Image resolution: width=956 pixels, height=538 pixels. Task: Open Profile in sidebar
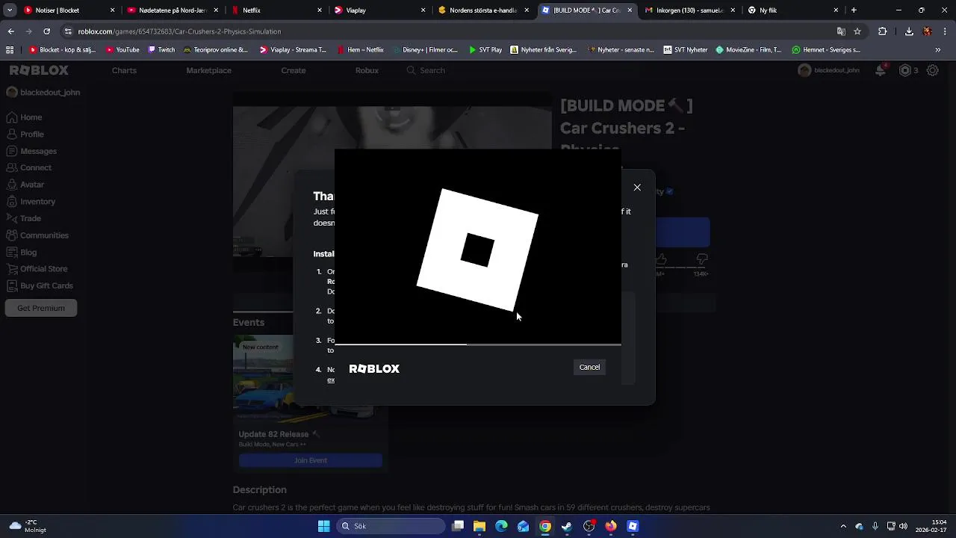[x=25, y=134]
